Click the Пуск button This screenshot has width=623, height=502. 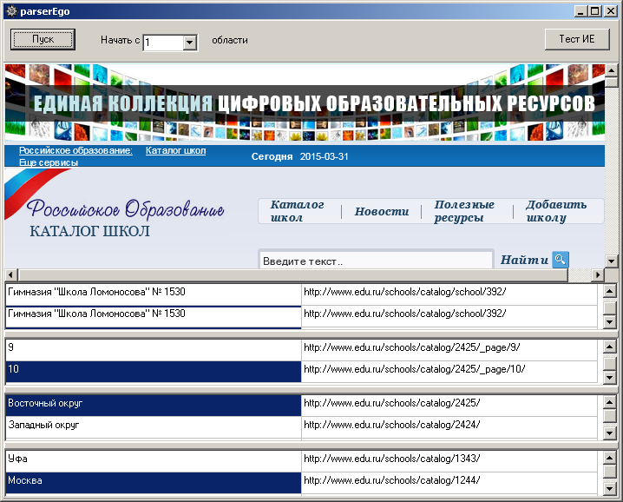43,39
